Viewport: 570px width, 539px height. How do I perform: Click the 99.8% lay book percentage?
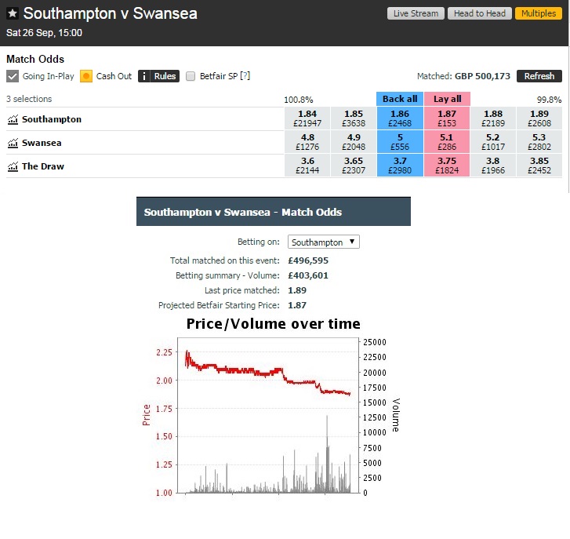[x=549, y=100]
